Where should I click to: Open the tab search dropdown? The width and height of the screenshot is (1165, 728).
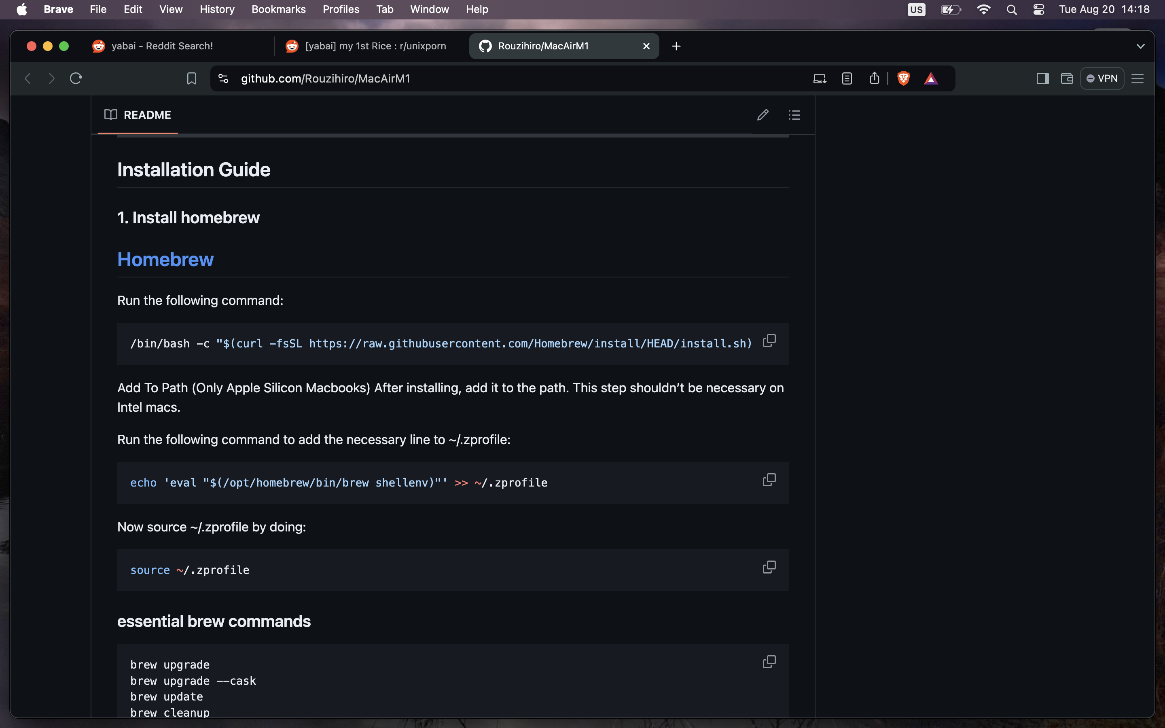tap(1140, 46)
